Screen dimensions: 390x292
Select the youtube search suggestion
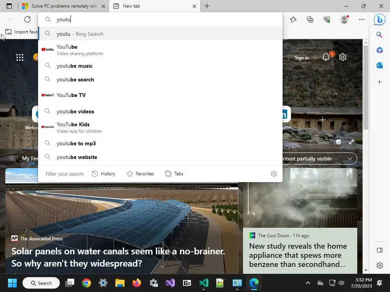[160, 79]
